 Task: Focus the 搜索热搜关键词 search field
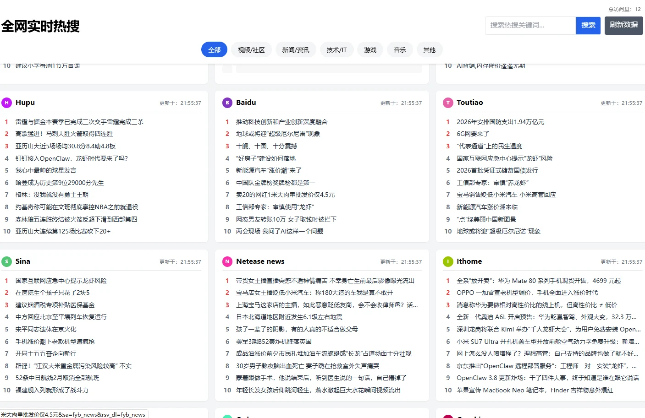[x=530, y=25]
